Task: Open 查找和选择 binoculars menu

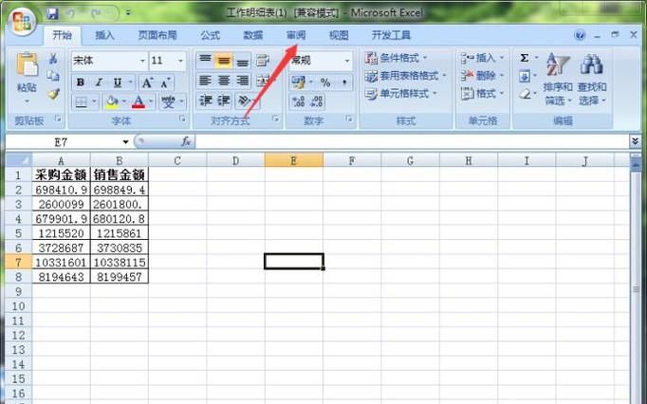Action: 592,79
